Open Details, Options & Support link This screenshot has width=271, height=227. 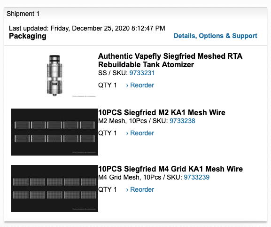215,36
